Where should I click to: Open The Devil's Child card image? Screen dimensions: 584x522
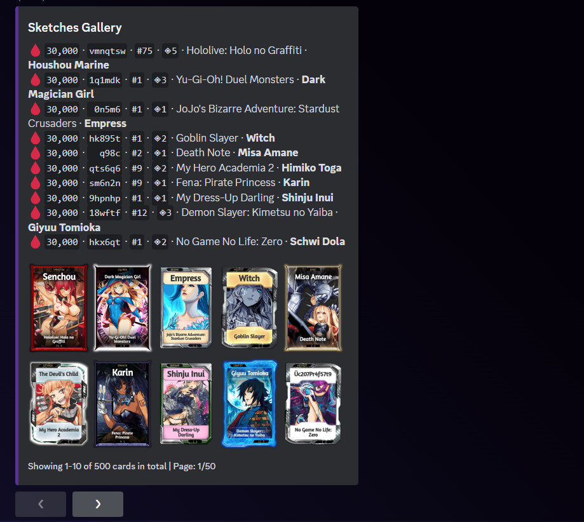coord(59,404)
